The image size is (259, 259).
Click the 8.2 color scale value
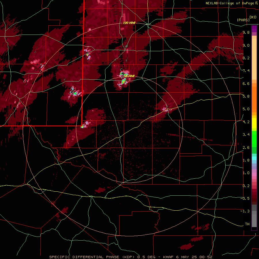pyautogui.click(x=246, y=58)
